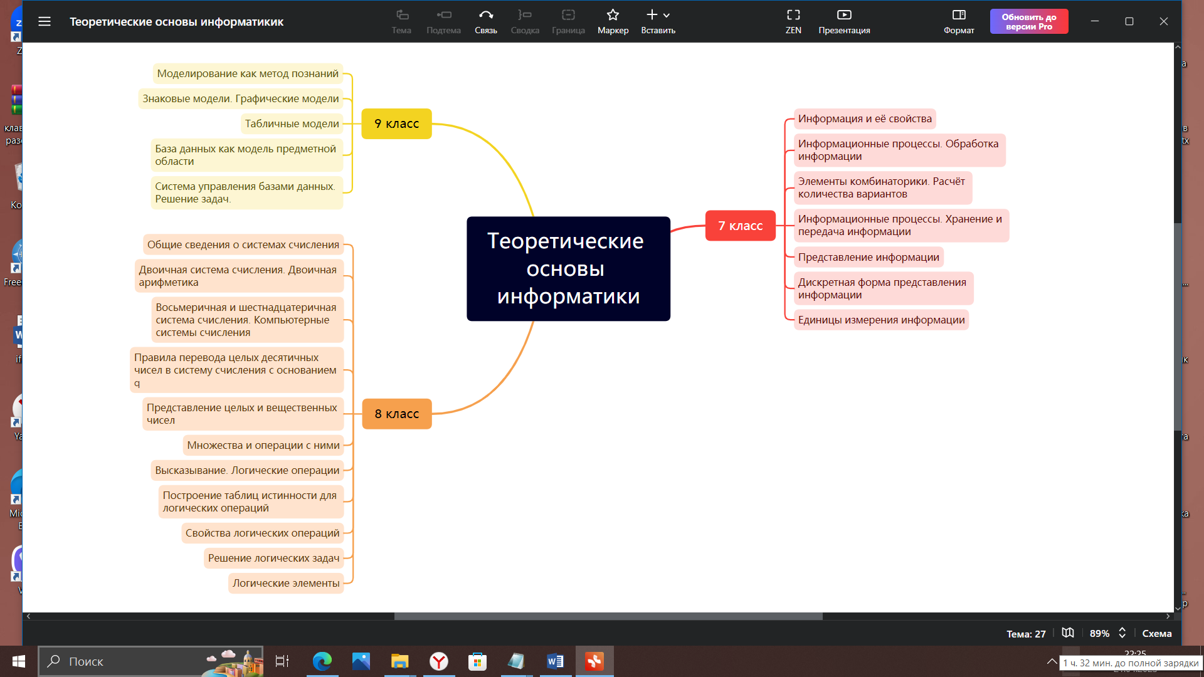
Task: Select subtopic Табличные модели
Action: (292, 123)
